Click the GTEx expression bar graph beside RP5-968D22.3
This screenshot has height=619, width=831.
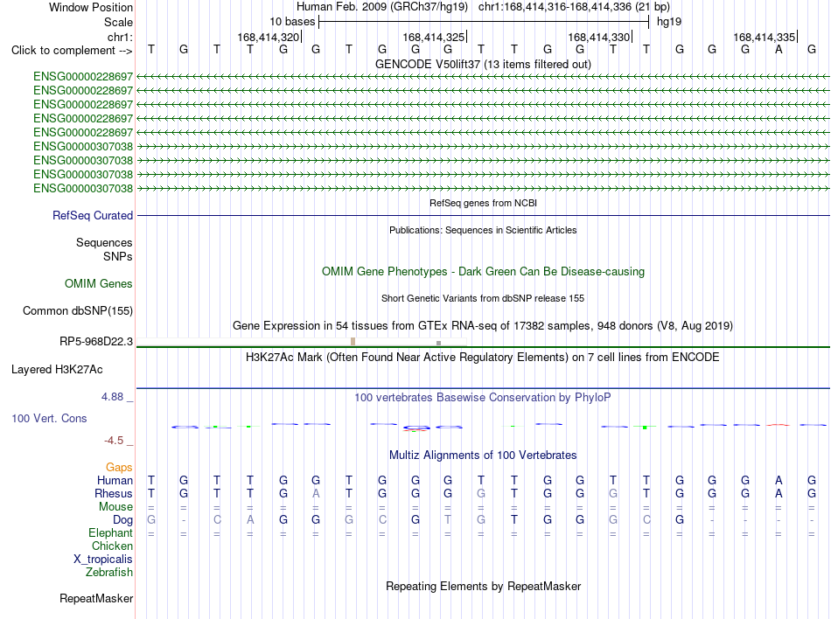click(302, 342)
